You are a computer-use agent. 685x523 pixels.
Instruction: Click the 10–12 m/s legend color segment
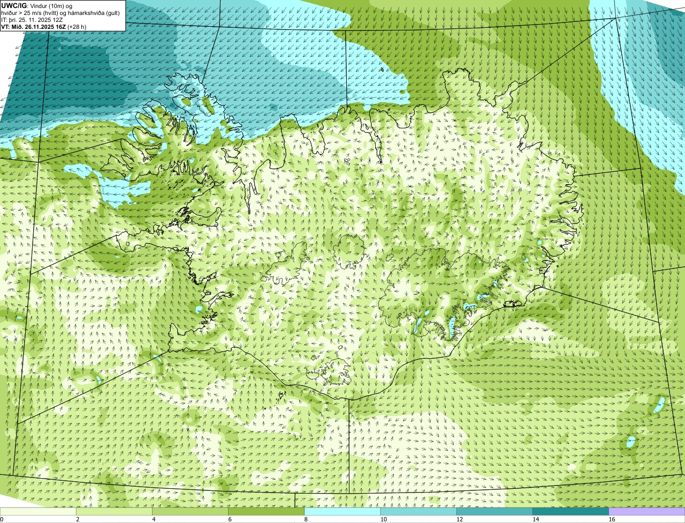418,512
